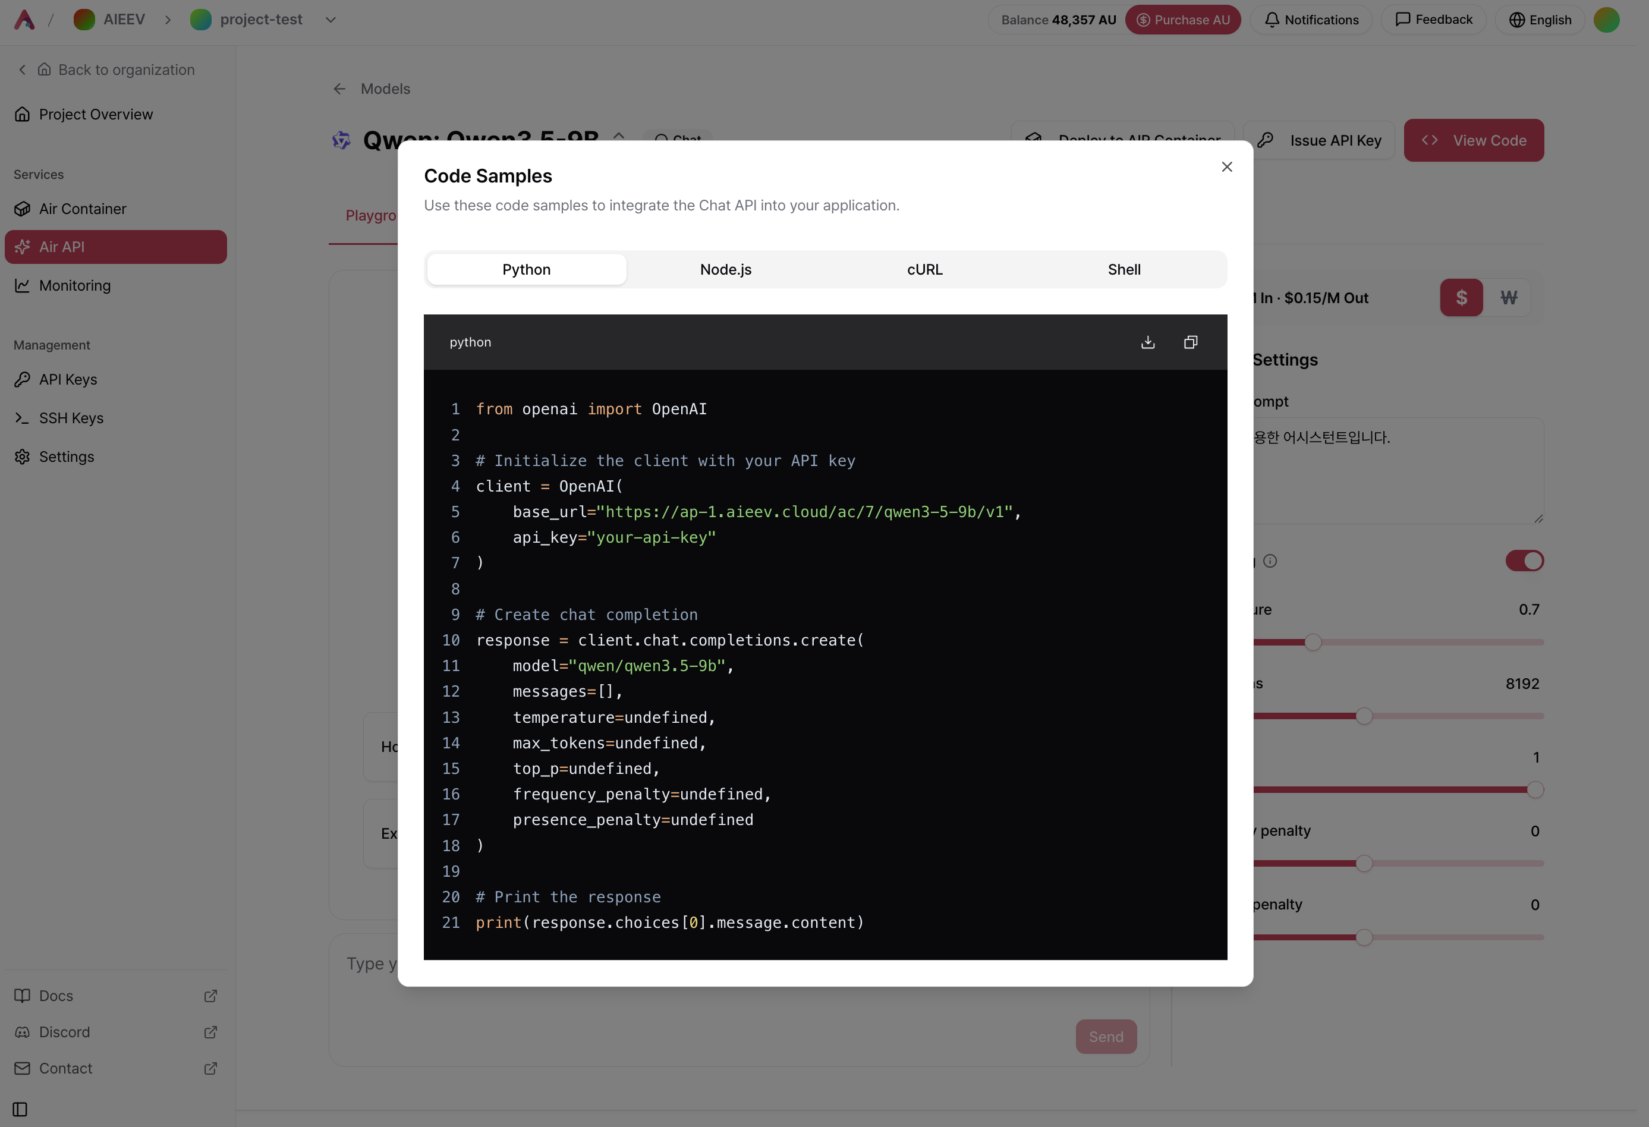This screenshot has height=1127, width=1649.
Task: Click the Air Container cube icon
Action: [x=23, y=209]
